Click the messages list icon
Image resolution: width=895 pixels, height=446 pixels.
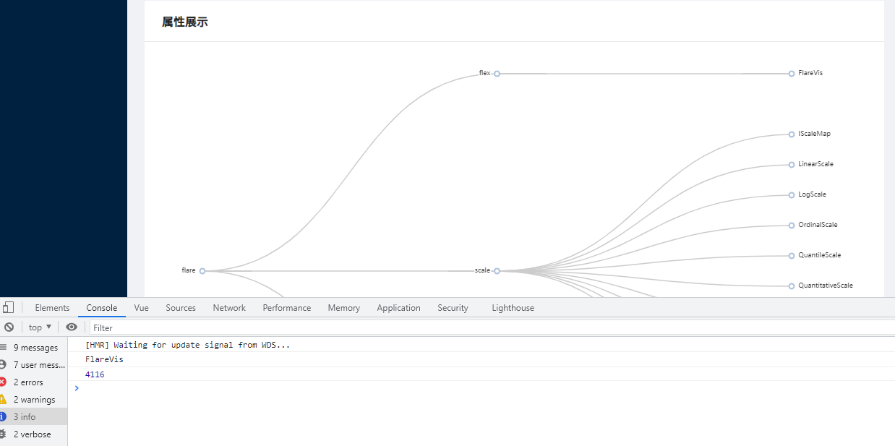coord(3,347)
